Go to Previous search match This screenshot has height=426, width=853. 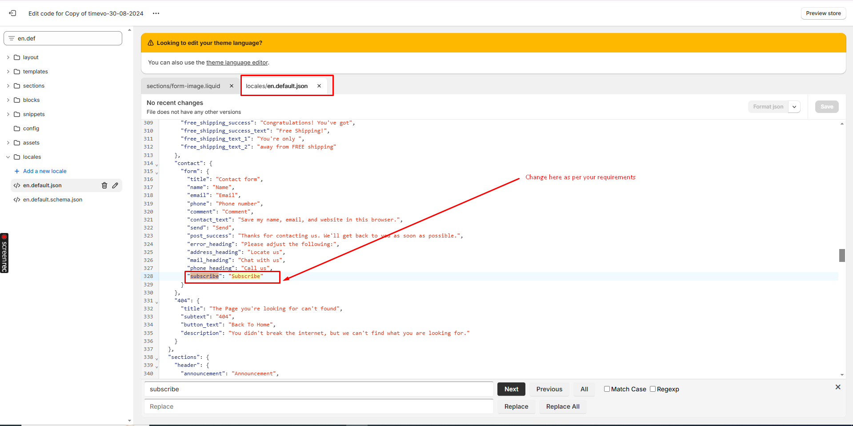pos(549,389)
